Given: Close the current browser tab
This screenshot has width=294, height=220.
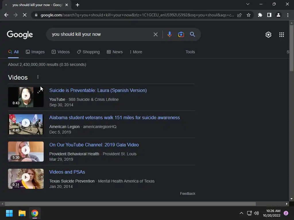Looking at the screenshot, I should pos(67,5).
